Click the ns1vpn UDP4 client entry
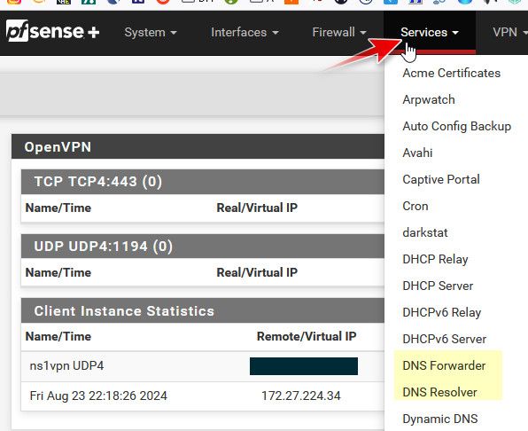Screen dimensions: 528x431 coord(66,366)
